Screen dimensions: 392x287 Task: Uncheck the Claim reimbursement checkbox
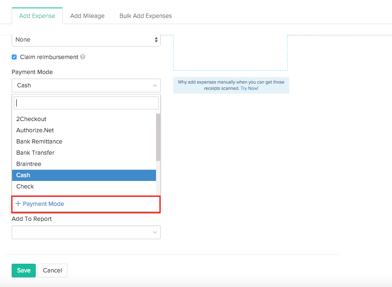(x=14, y=57)
